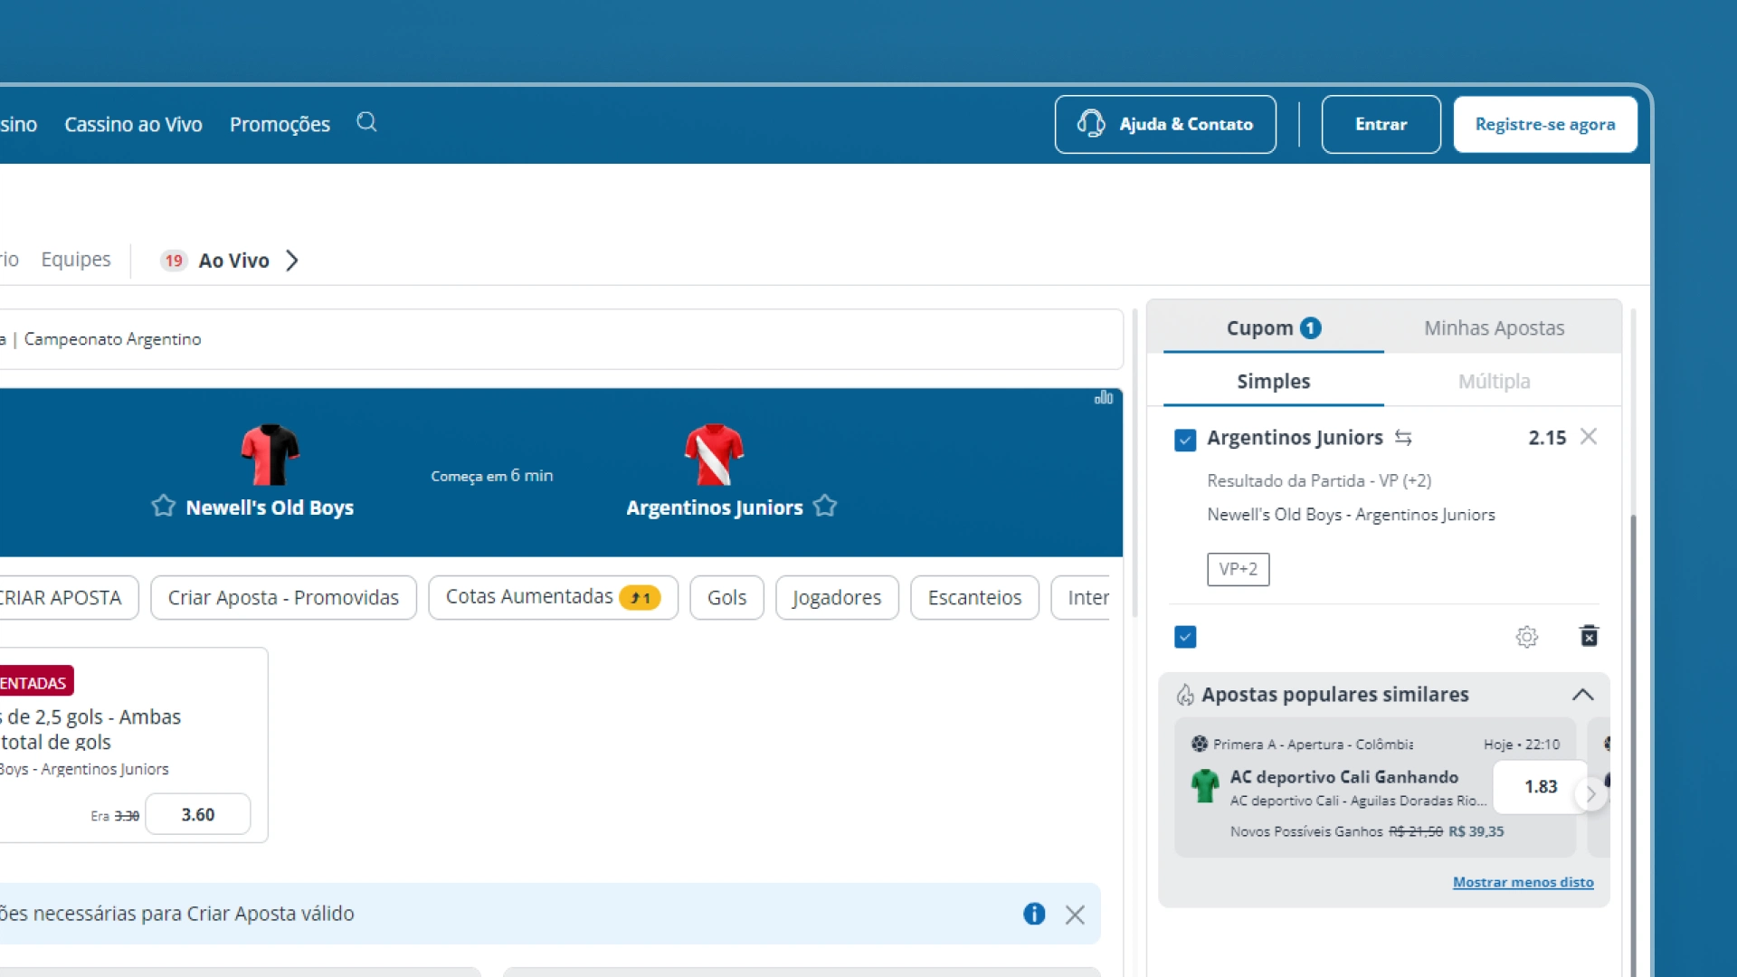The height and width of the screenshot is (977, 1737).
Task: Open Cassino ao Vivo menu
Action: [x=133, y=125]
